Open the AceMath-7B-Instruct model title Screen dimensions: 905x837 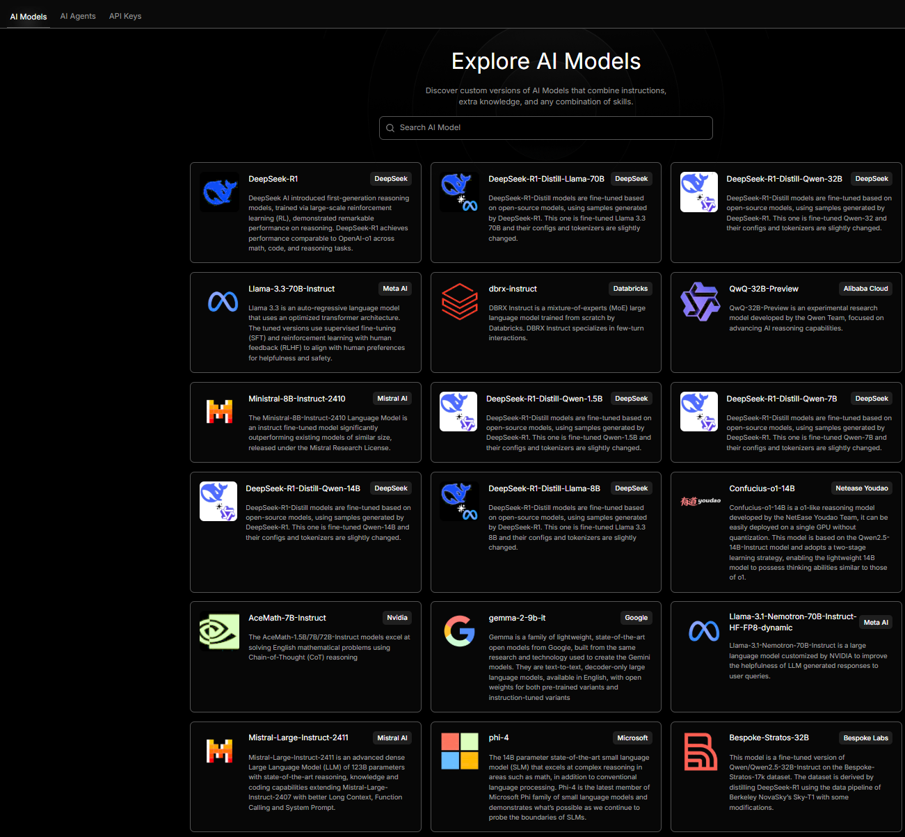[x=287, y=618]
